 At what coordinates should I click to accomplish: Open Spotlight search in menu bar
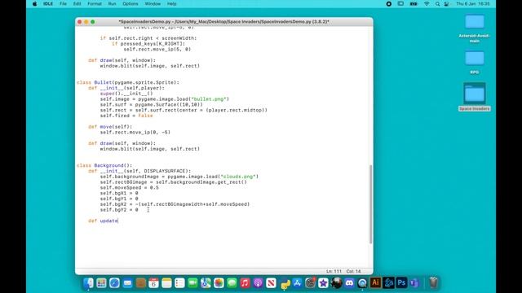point(437,4)
